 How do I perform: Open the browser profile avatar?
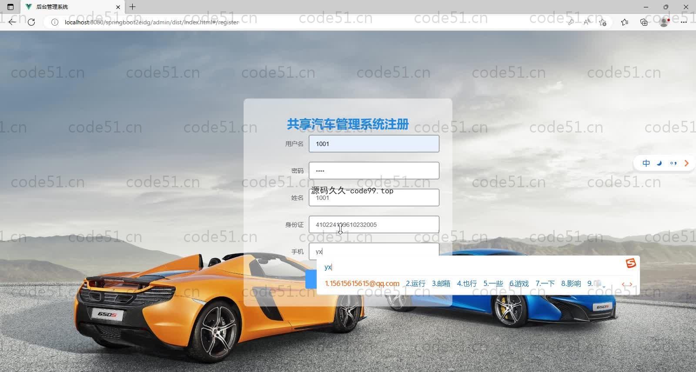pos(664,22)
